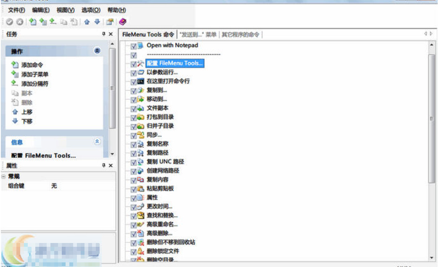Click the down arrow icon beside 下移
Viewport: 438px width, 267px height.
[15, 121]
